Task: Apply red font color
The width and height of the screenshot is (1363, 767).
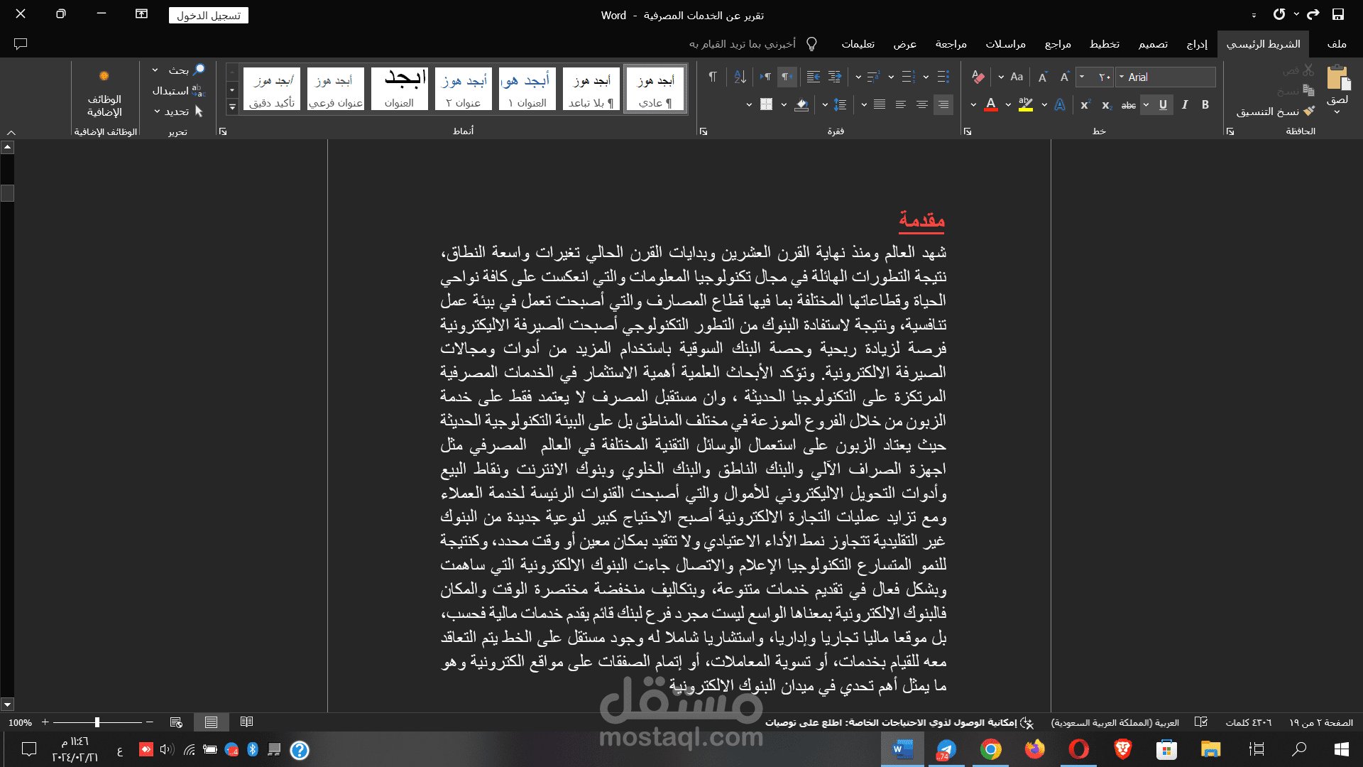Action: click(991, 105)
